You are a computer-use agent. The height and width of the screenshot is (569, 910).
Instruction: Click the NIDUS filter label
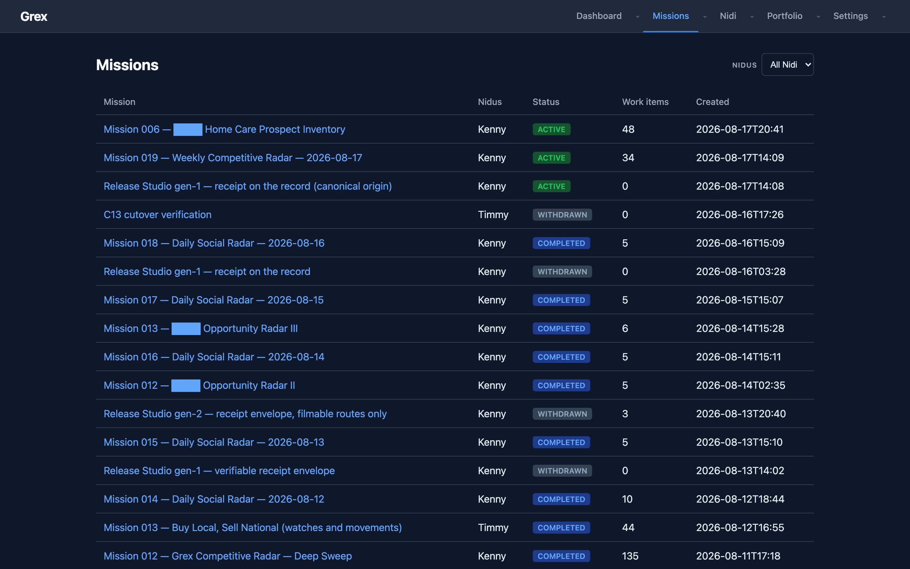pyautogui.click(x=744, y=65)
